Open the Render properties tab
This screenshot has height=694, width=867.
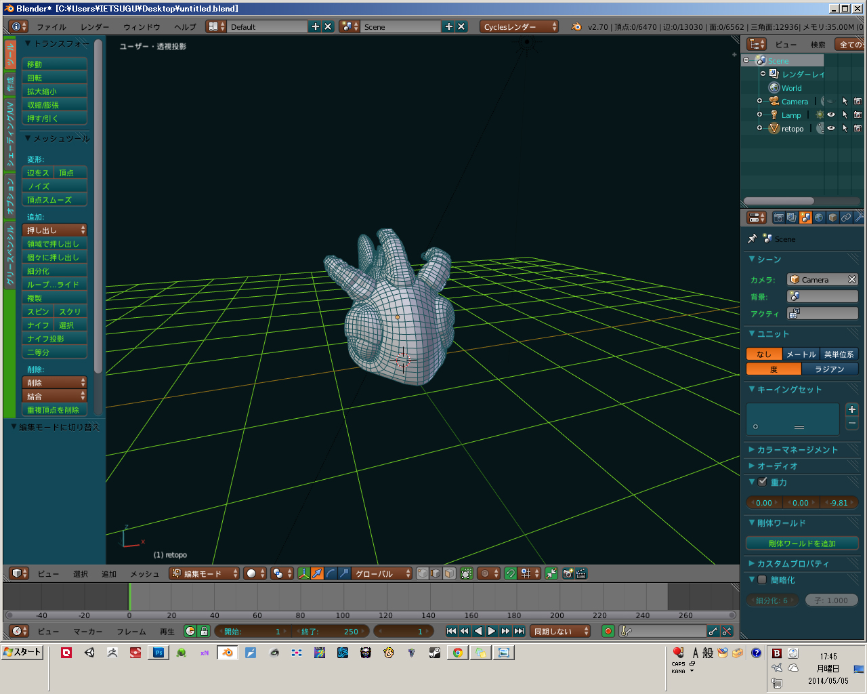779,218
